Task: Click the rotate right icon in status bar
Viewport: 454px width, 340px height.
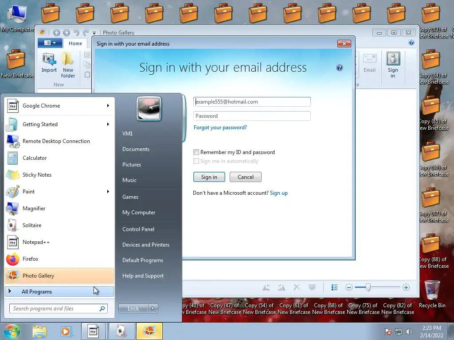Action: click(281, 287)
